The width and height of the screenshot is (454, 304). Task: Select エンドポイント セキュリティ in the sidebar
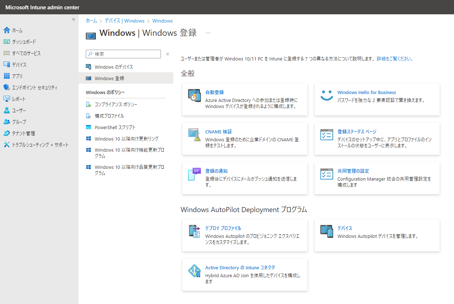pyautogui.click(x=35, y=88)
